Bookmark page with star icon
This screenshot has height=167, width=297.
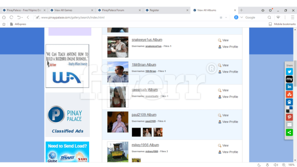221,17
